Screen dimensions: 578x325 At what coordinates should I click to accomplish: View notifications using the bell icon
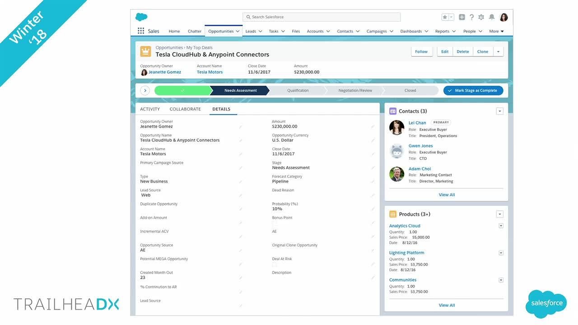coord(492,17)
